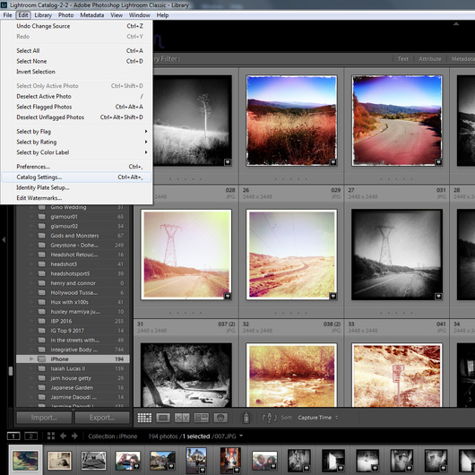Open the Metadata menu
Viewport: 475px width, 475px height.
(92, 15)
